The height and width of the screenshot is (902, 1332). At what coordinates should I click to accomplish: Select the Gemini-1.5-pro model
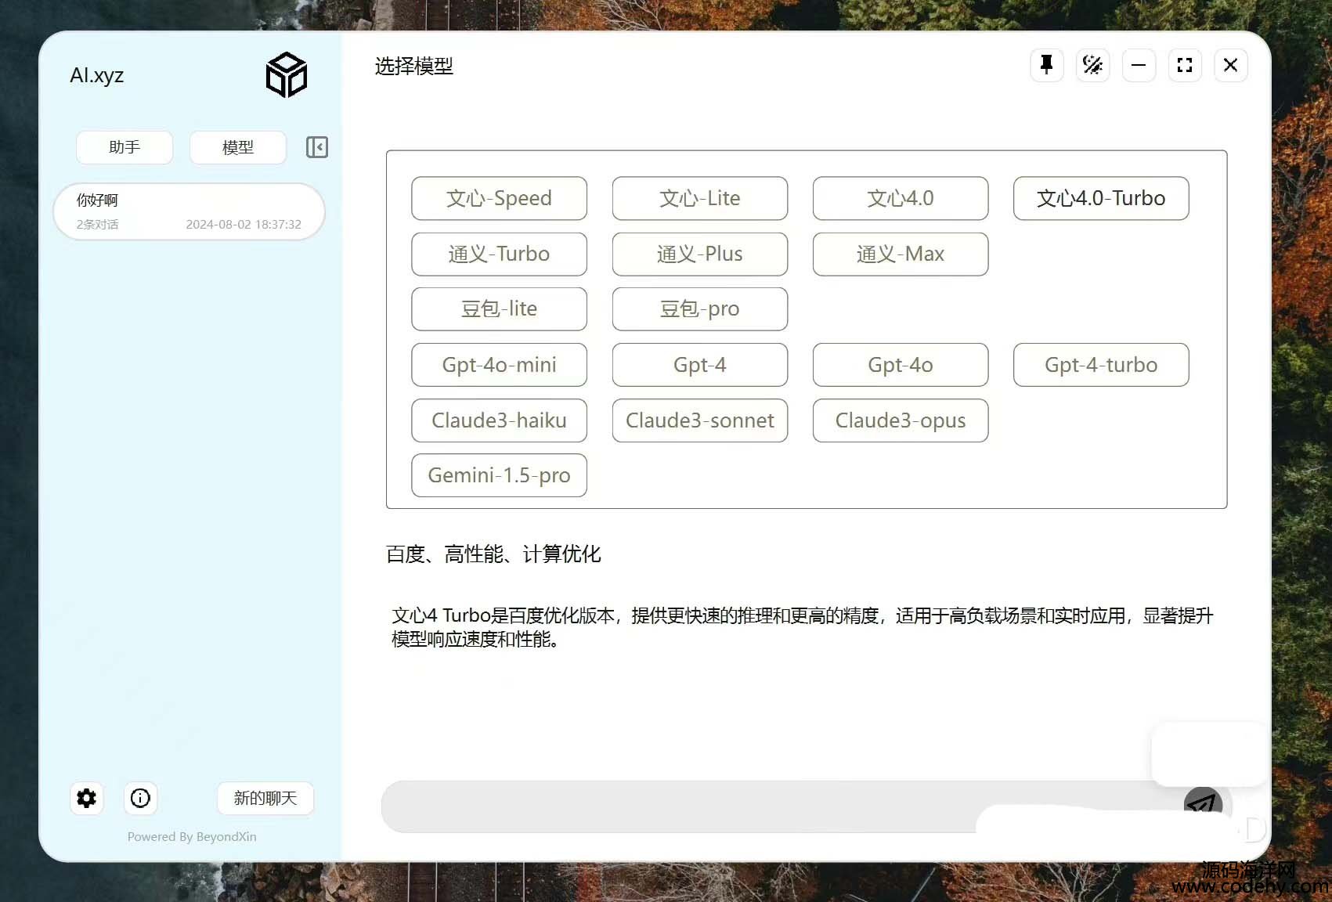coord(499,475)
